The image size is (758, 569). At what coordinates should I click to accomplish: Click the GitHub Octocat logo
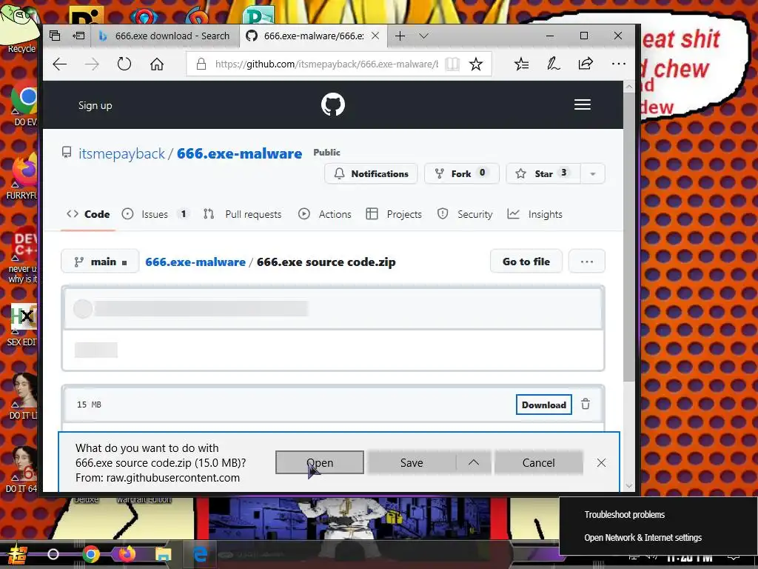click(x=333, y=104)
